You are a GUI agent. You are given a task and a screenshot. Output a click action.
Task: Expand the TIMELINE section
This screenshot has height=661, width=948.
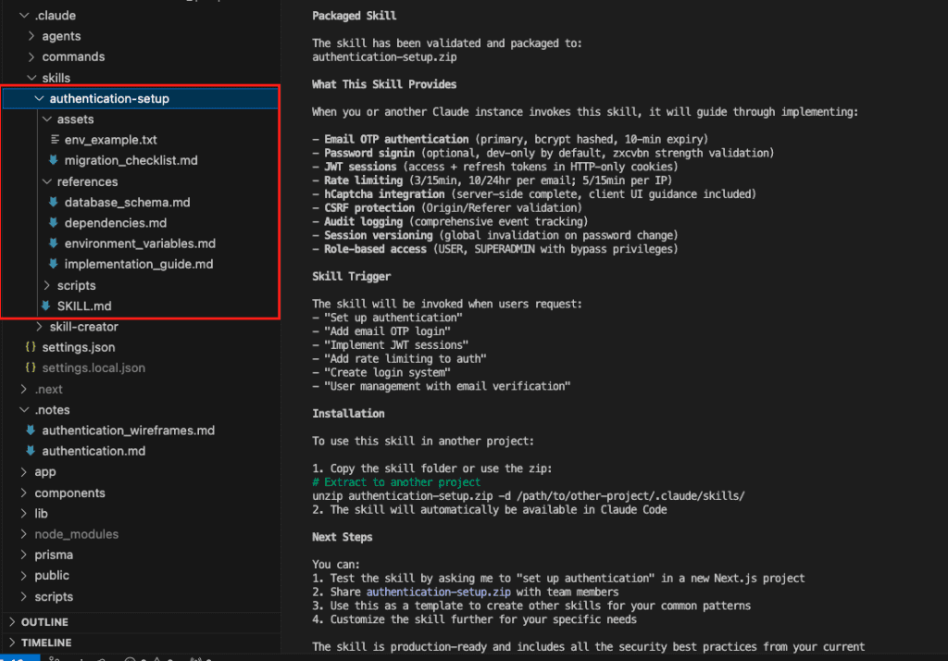(x=11, y=643)
